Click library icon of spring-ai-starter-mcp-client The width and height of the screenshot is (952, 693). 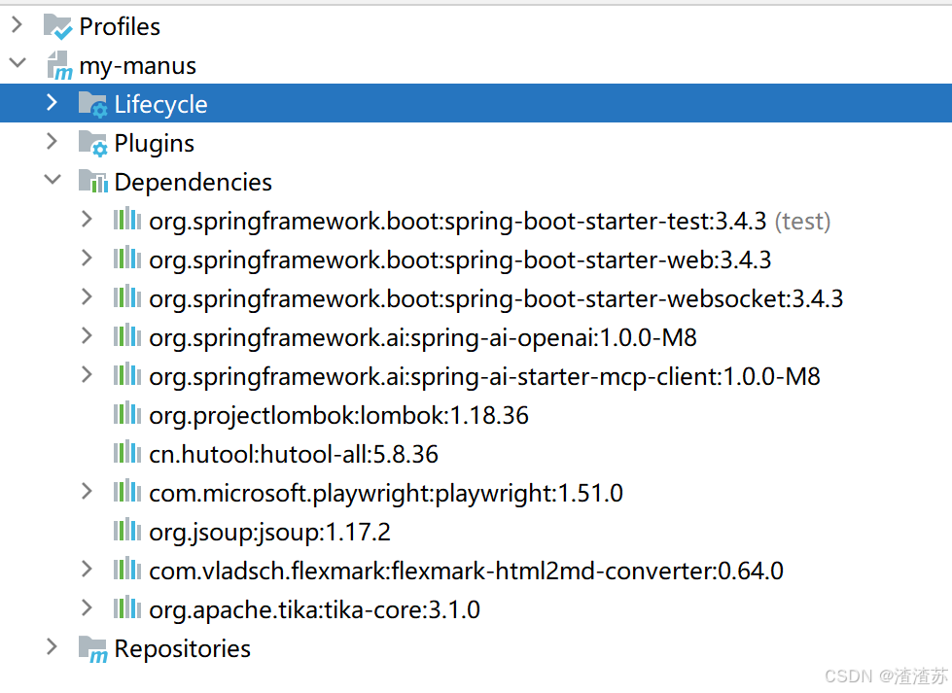tap(126, 374)
